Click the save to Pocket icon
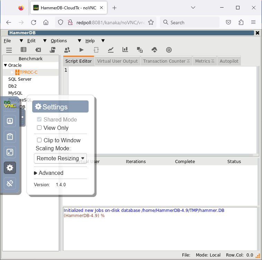 (x=228, y=22)
